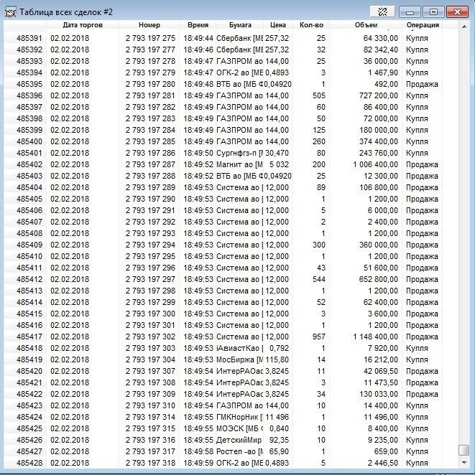Select row number 485399
This screenshot has width=475, height=475.
click(29, 131)
